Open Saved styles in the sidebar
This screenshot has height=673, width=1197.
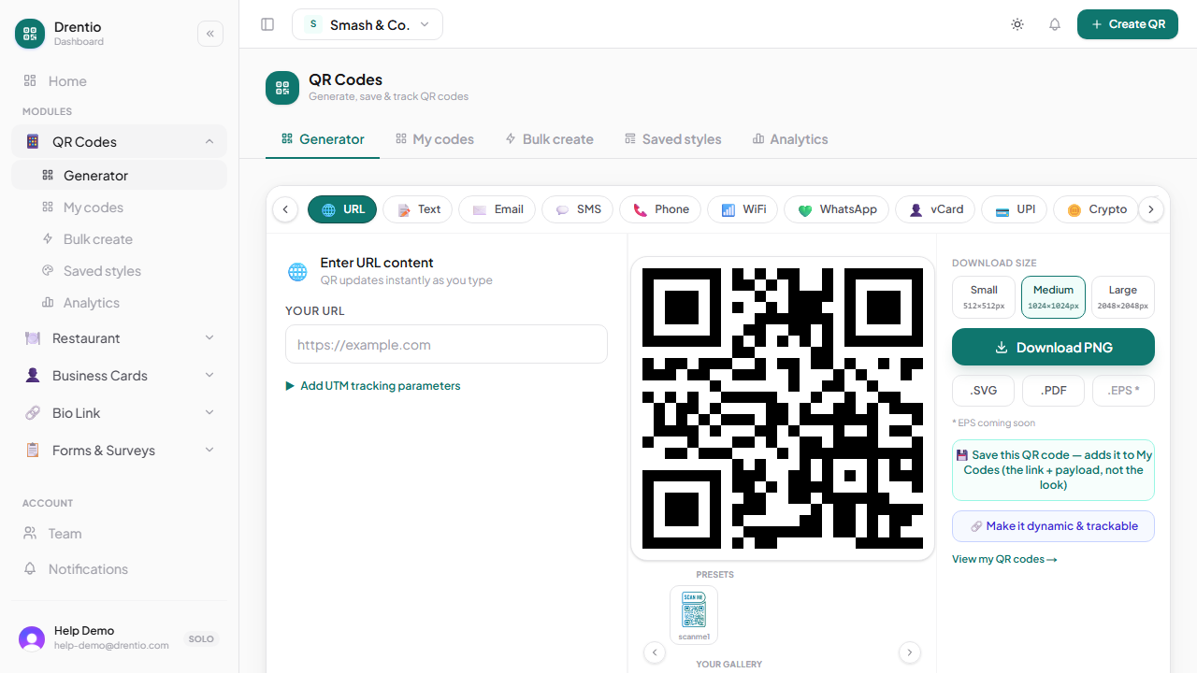[119, 271]
